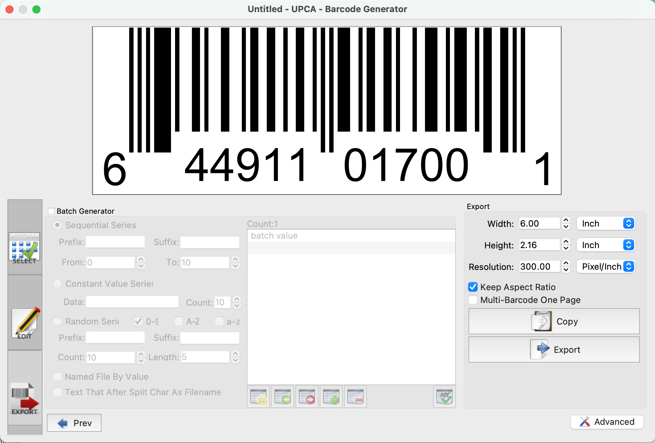655x443 pixels.
Task: Click the ABC validate checkmark icon
Action: click(x=445, y=397)
